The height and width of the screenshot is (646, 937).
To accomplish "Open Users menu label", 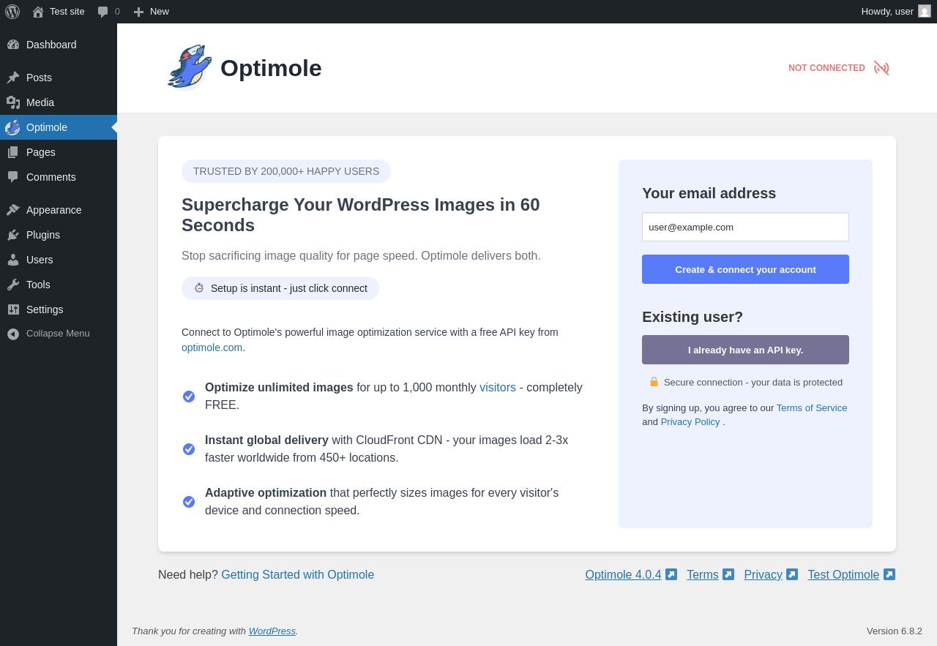I will point(40,260).
